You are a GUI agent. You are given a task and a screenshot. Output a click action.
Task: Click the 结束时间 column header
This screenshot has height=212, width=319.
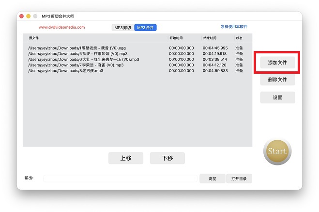tap(209, 37)
